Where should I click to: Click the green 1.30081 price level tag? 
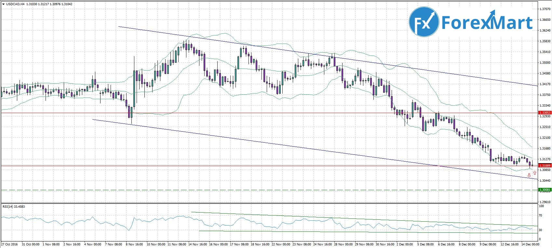[545, 190]
